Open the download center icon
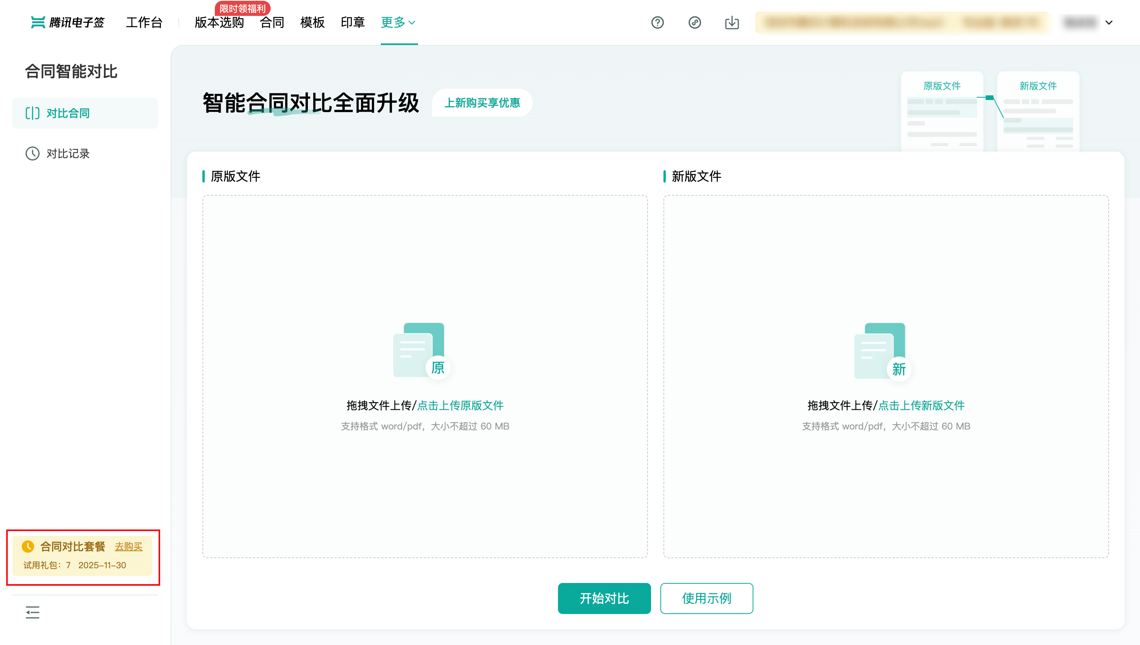Viewport: 1140px width, 645px height. coord(731,22)
